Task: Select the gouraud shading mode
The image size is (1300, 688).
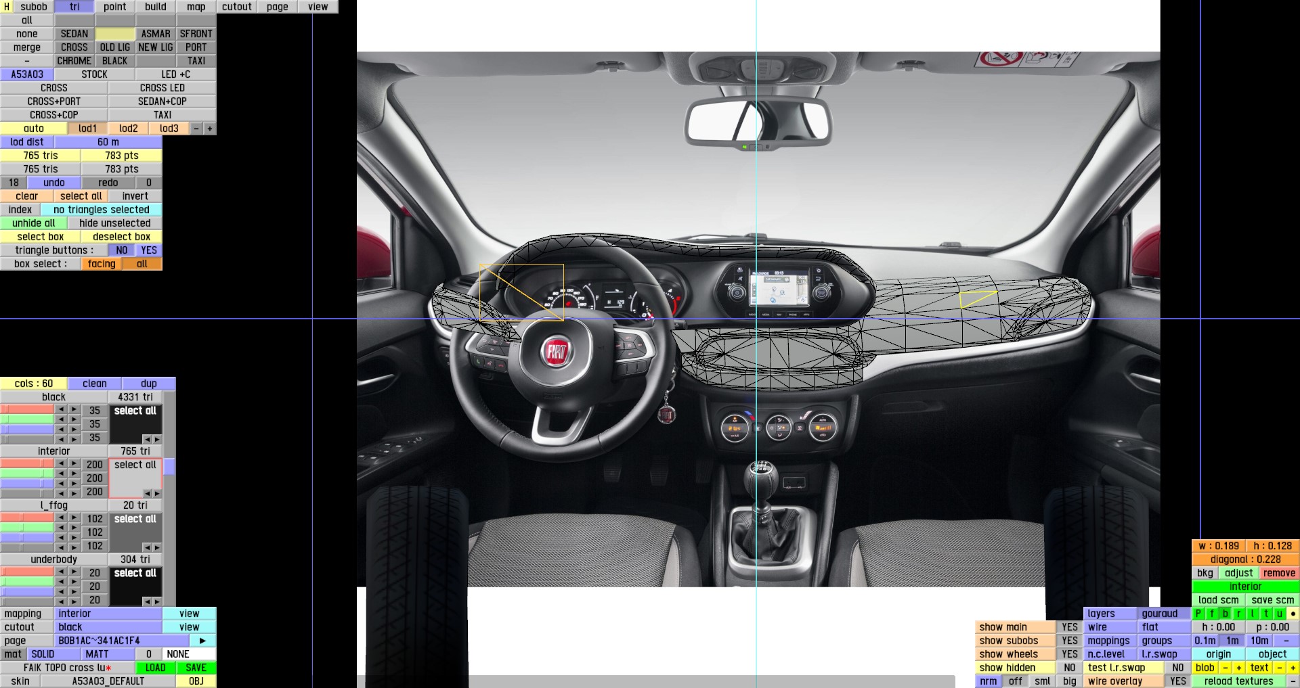Action: pos(1165,614)
